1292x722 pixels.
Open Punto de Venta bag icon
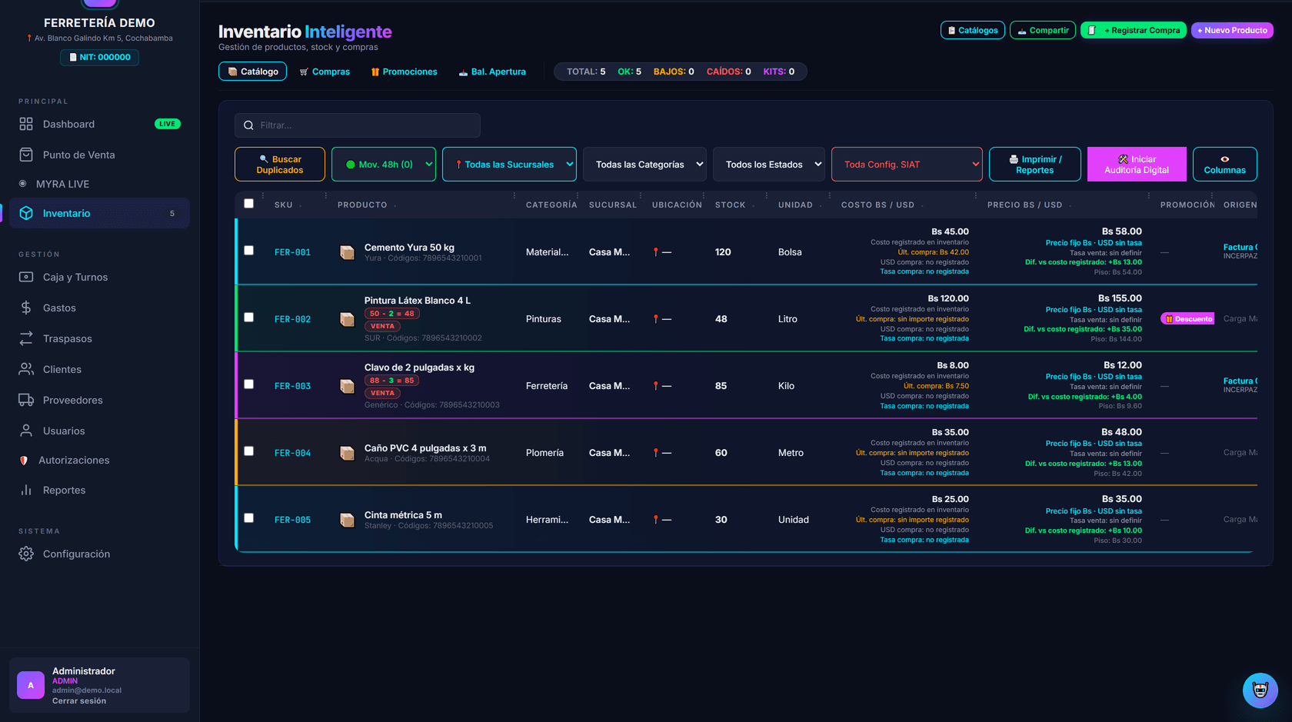pyautogui.click(x=26, y=155)
